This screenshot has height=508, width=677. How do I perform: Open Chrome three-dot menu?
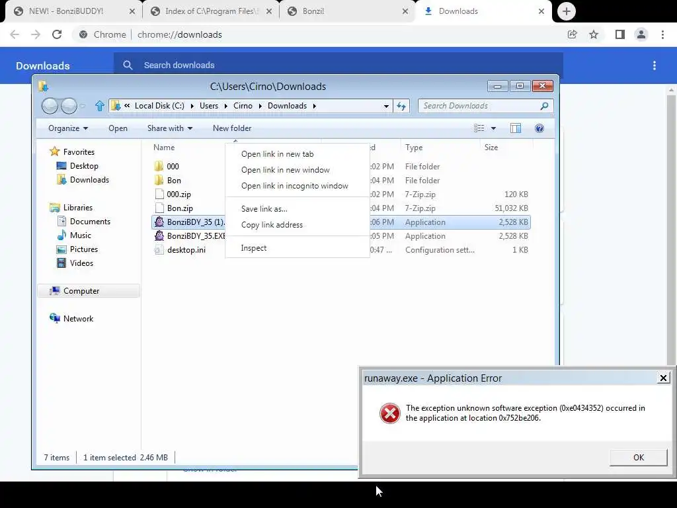[662, 34]
